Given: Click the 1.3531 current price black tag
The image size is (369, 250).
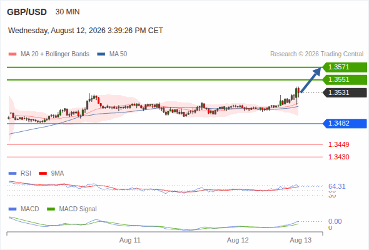Looking at the screenshot, I should 345,92.
